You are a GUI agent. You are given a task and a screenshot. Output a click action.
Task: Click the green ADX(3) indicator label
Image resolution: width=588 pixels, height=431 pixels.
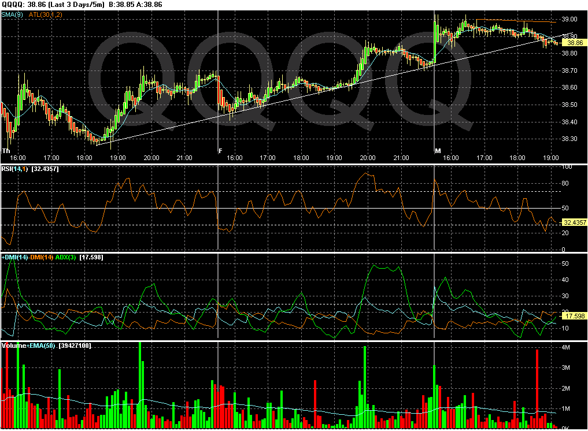pos(66,258)
